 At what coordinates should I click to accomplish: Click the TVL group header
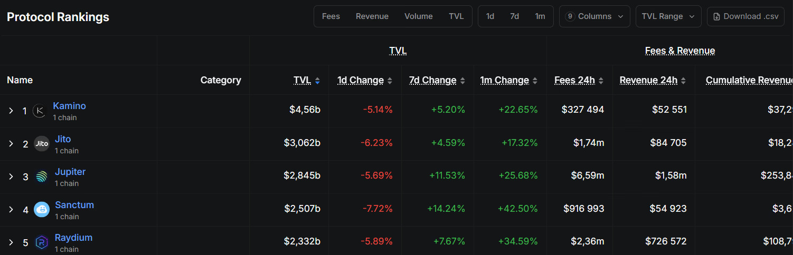coord(398,51)
